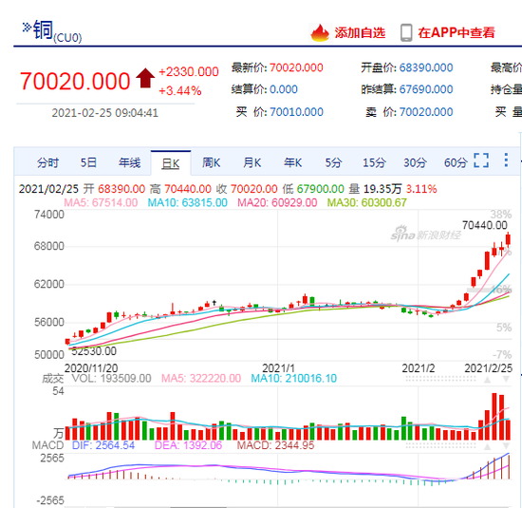This screenshot has height=508, width=522.
Task: Click the fullscreen expand icon on chart toolbar
Action: click(x=481, y=160)
